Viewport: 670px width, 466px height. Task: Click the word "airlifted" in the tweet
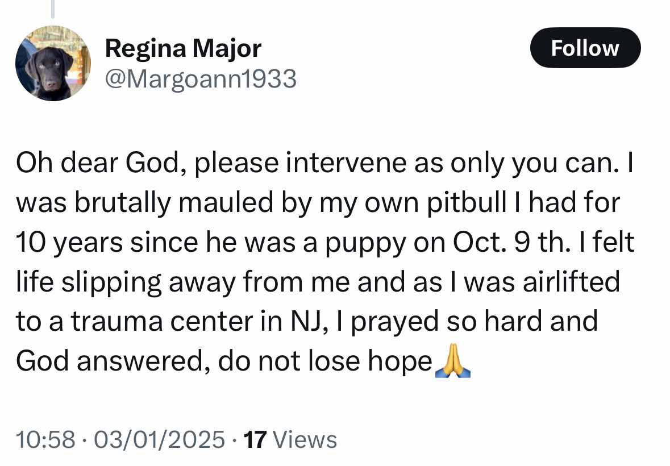pos(571,281)
